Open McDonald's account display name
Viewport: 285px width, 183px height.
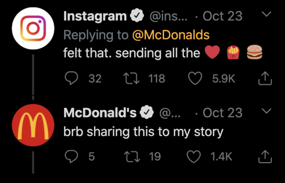point(100,113)
